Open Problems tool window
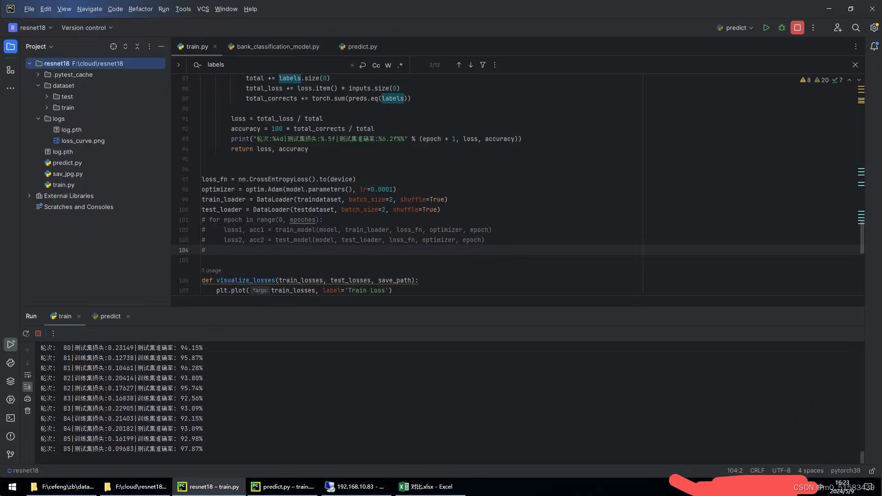The width and height of the screenshot is (882, 496). 10,436
